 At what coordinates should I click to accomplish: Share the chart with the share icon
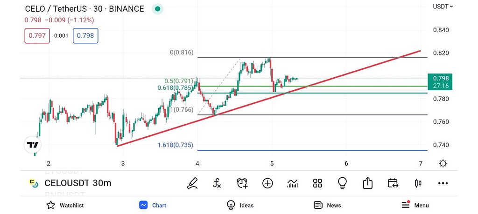point(368,183)
